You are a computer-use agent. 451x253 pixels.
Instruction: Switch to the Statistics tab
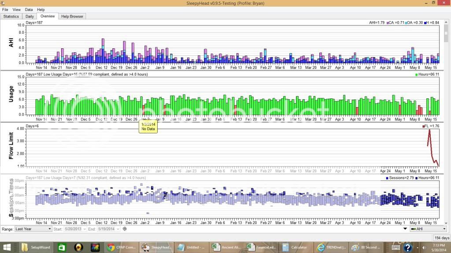[x=11, y=16]
